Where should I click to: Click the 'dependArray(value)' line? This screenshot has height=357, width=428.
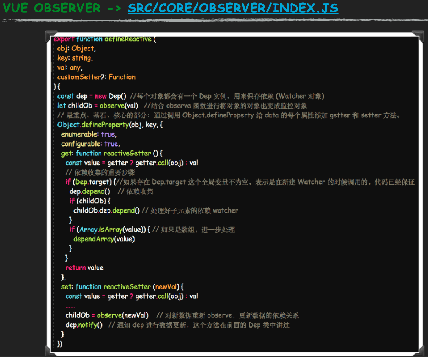(x=104, y=239)
